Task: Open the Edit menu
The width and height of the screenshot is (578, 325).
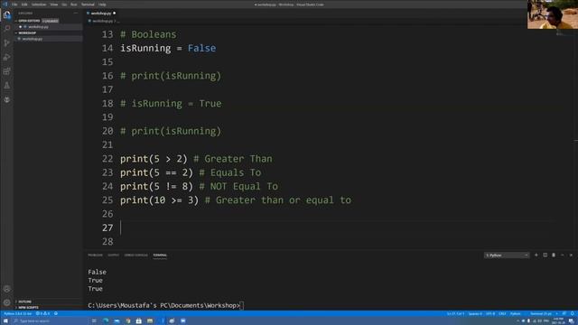Action: (x=24, y=5)
